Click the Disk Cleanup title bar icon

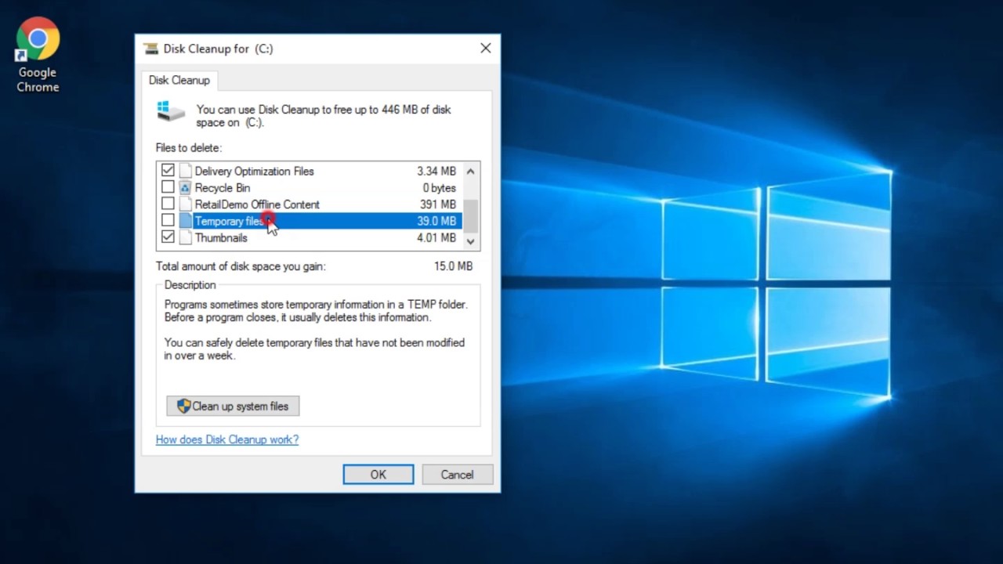pyautogui.click(x=150, y=49)
